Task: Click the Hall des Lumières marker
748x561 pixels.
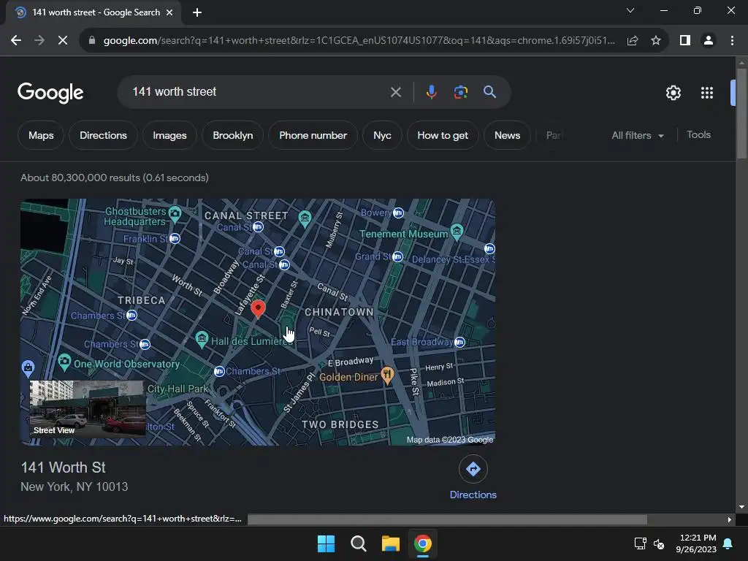Action: [x=202, y=339]
